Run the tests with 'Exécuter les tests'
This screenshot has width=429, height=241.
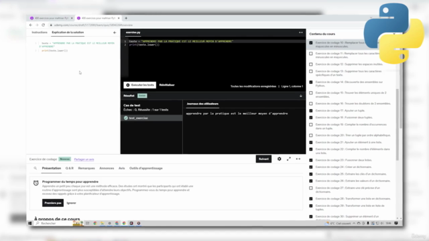pyautogui.click(x=140, y=85)
